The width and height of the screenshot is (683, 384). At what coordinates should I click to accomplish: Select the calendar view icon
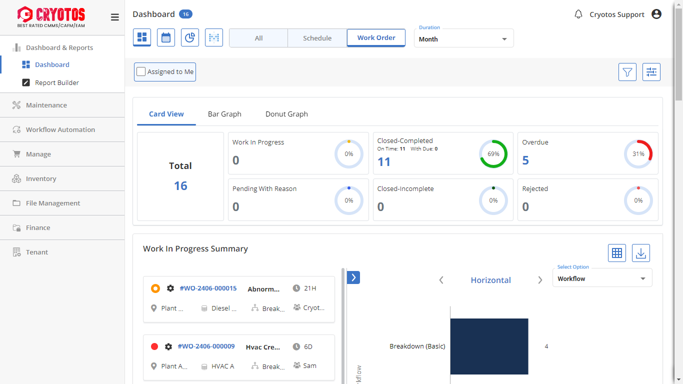[166, 37]
